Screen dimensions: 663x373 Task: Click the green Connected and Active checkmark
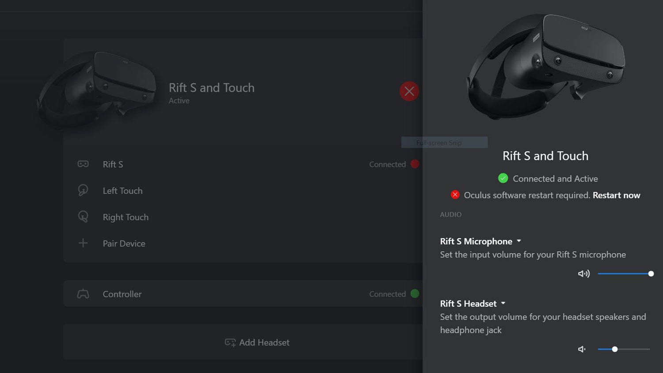point(503,178)
